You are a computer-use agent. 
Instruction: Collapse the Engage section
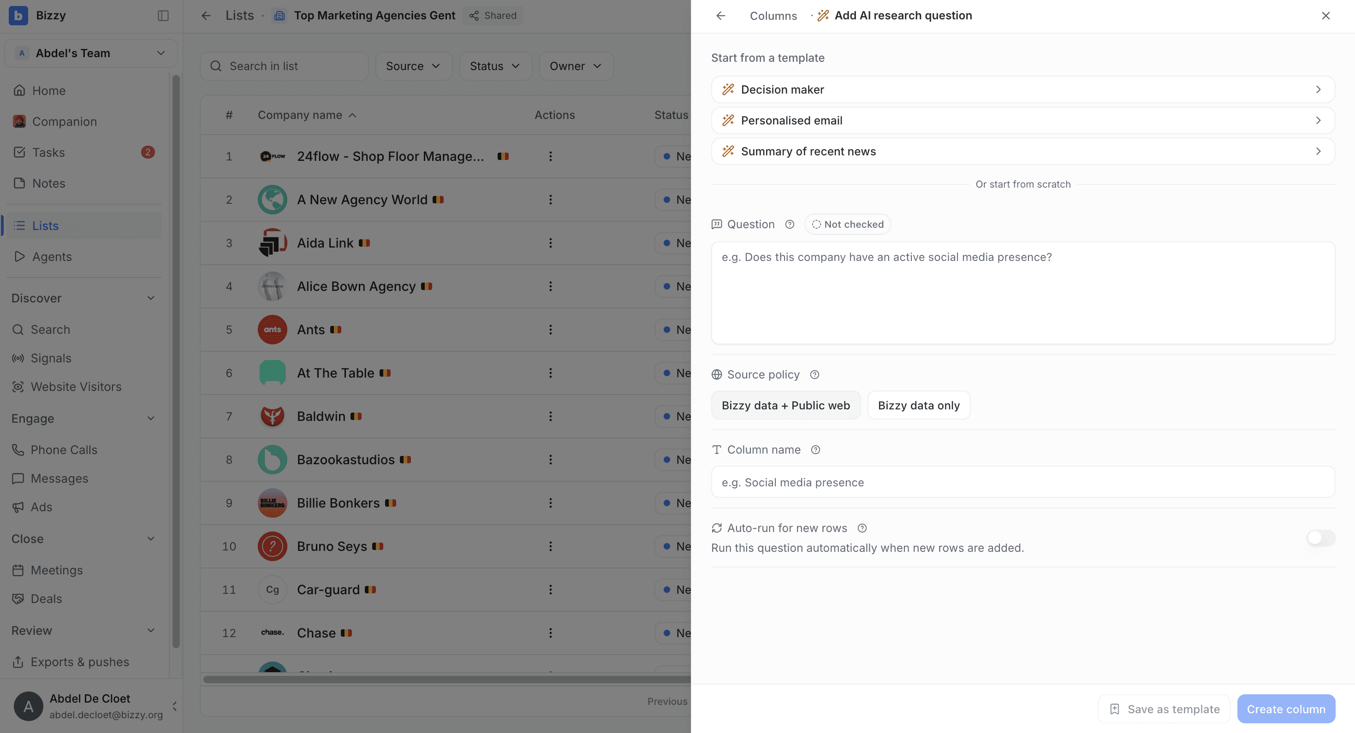pyautogui.click(x=151, y=419)
